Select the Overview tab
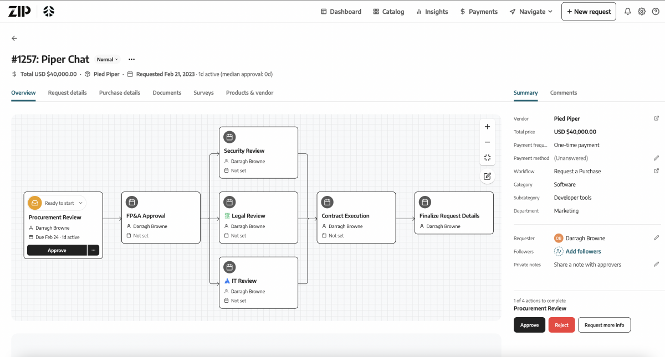The width and height of the screenshot is (665, 357). coord(23,93)
